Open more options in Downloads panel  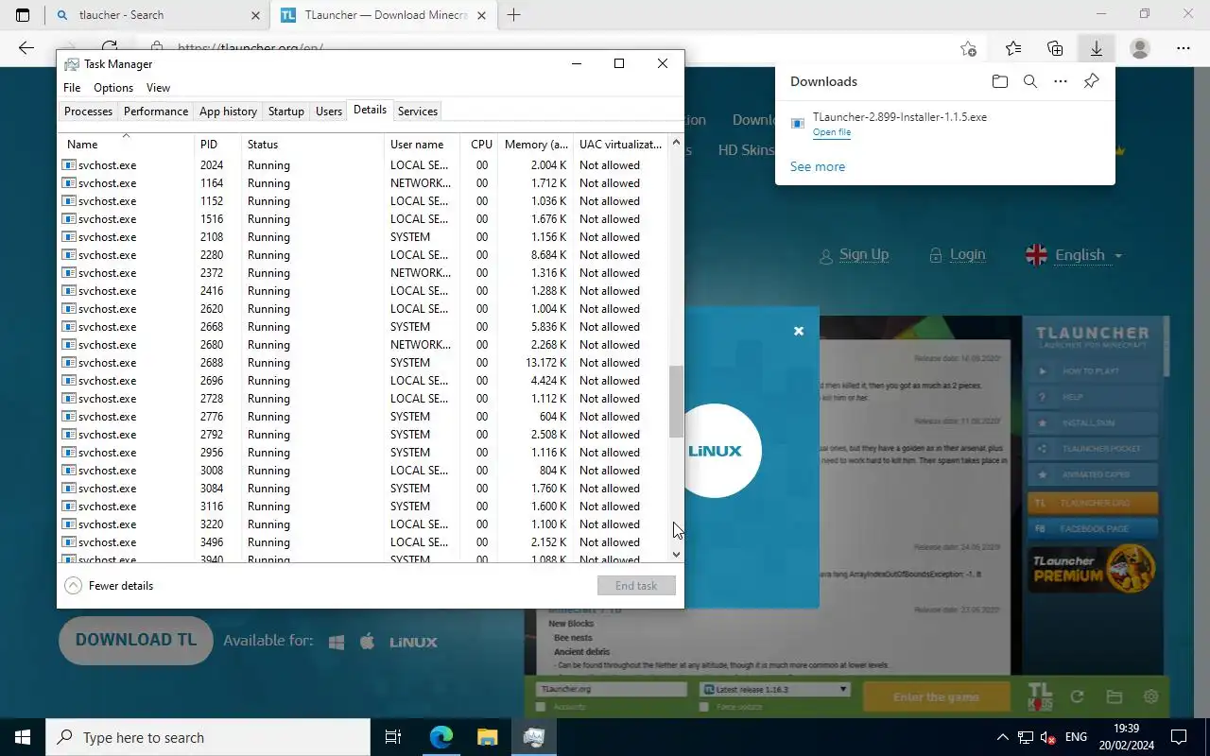[1061, 81]
